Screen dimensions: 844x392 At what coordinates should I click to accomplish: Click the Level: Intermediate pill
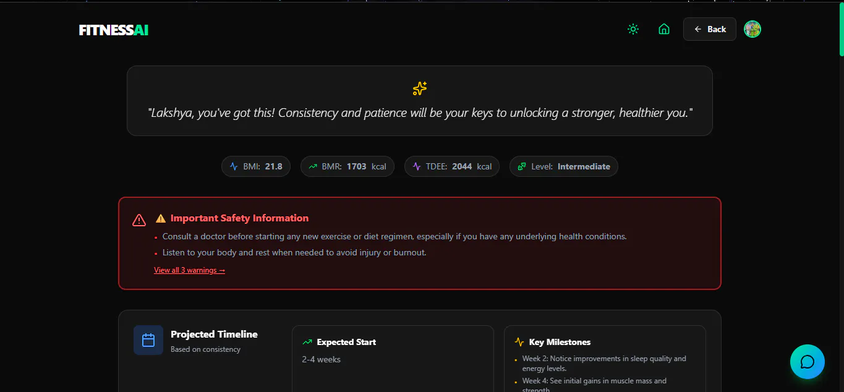coord(564,166)
